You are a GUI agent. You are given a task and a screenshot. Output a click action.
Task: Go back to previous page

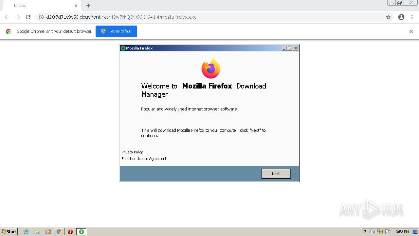point(7,17)
